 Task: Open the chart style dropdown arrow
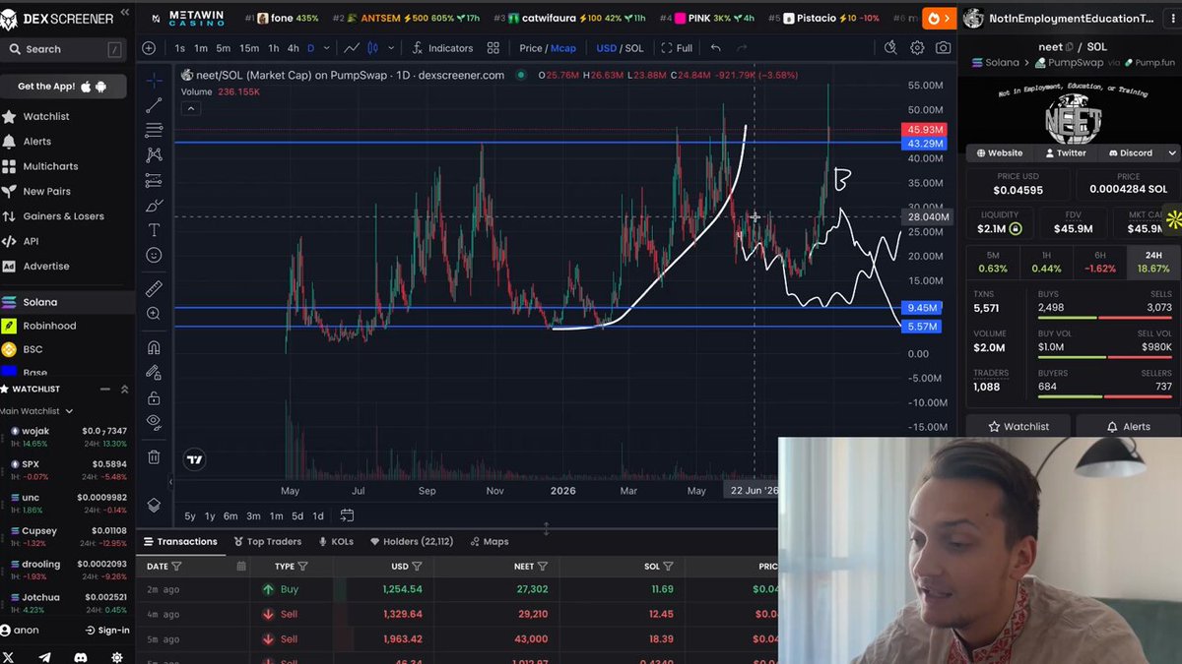[391, 48]
